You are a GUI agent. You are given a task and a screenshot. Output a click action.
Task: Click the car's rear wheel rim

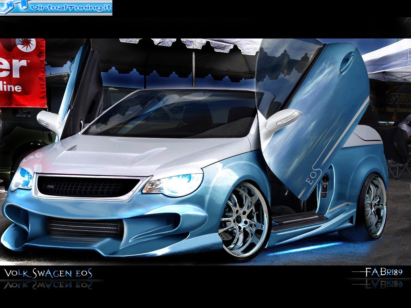coord(375,205)
